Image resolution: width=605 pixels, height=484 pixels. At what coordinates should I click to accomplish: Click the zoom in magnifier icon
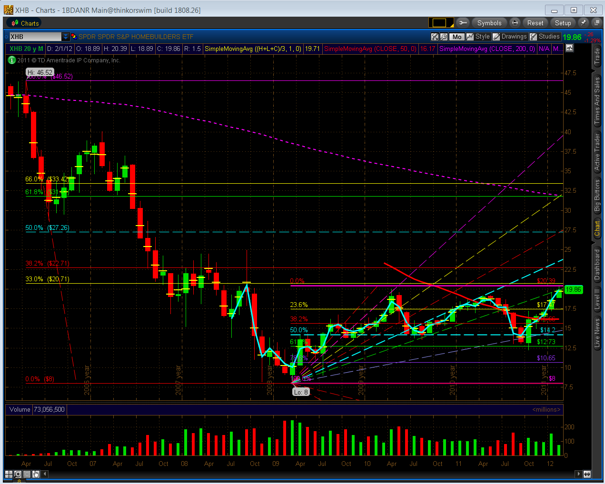[x=18, y=474]
